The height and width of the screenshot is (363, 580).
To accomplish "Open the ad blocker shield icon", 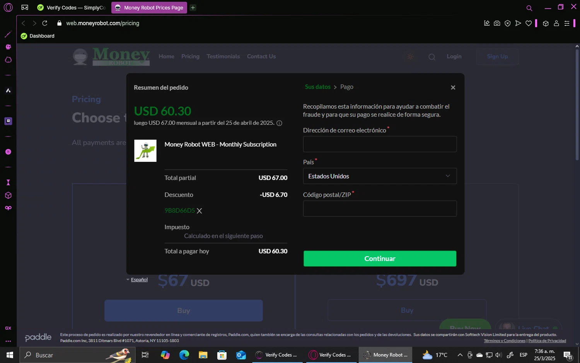I will 508,23.
